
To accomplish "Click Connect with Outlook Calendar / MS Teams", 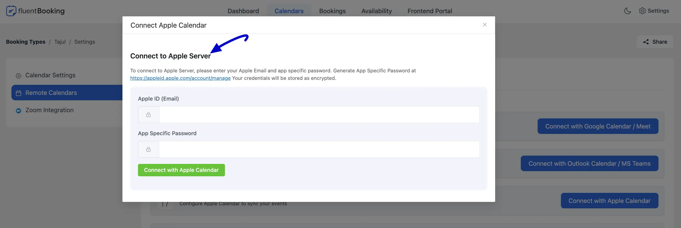I will [589, 164].
